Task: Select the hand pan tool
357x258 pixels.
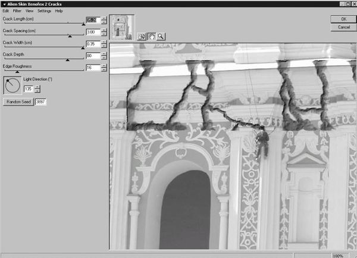Action: [x=151, y=36]
